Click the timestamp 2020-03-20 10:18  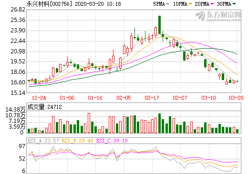pos(98,4)
